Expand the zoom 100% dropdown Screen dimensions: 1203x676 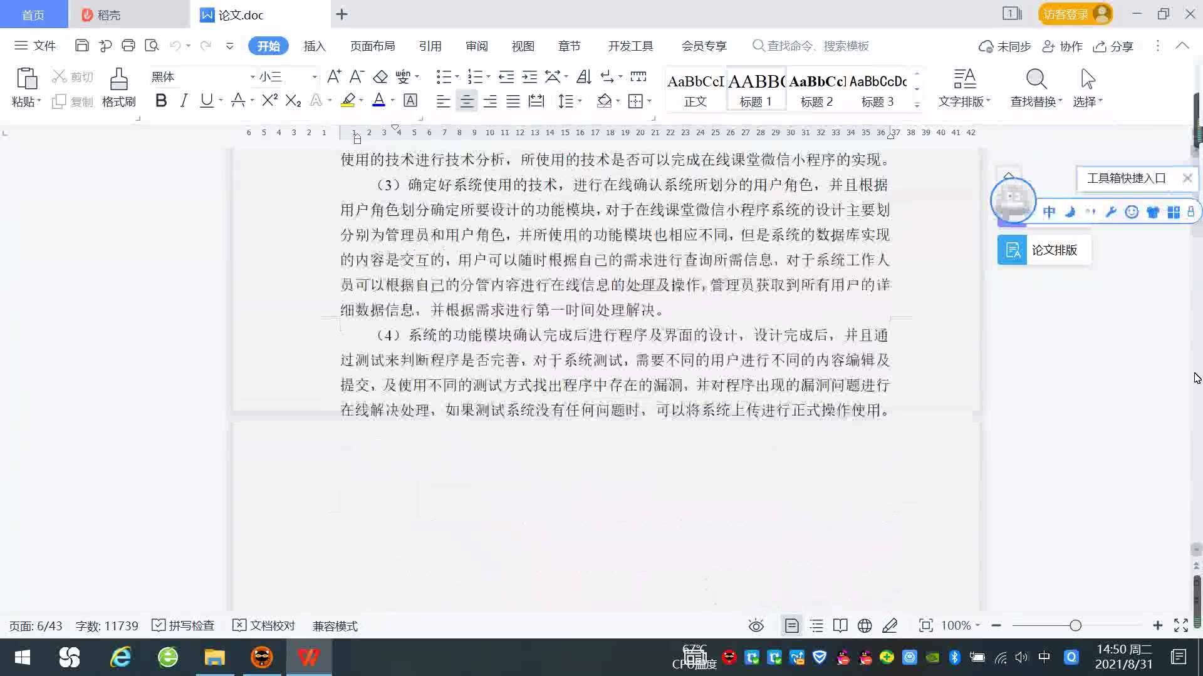(x=977, y=625)
